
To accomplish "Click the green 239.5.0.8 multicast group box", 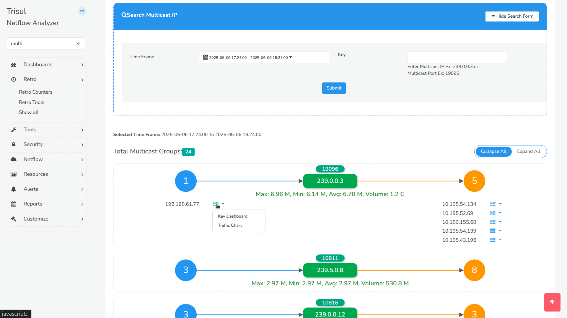I will click(x=330, y=270).
